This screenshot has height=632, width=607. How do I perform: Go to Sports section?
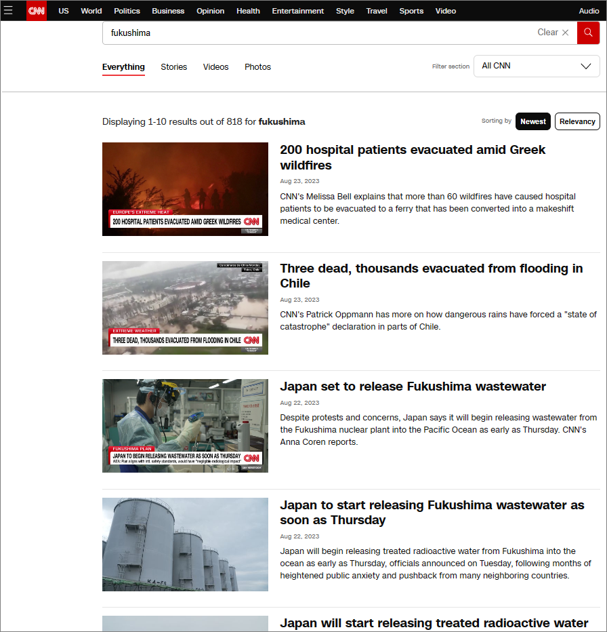(x=411, y=11)
